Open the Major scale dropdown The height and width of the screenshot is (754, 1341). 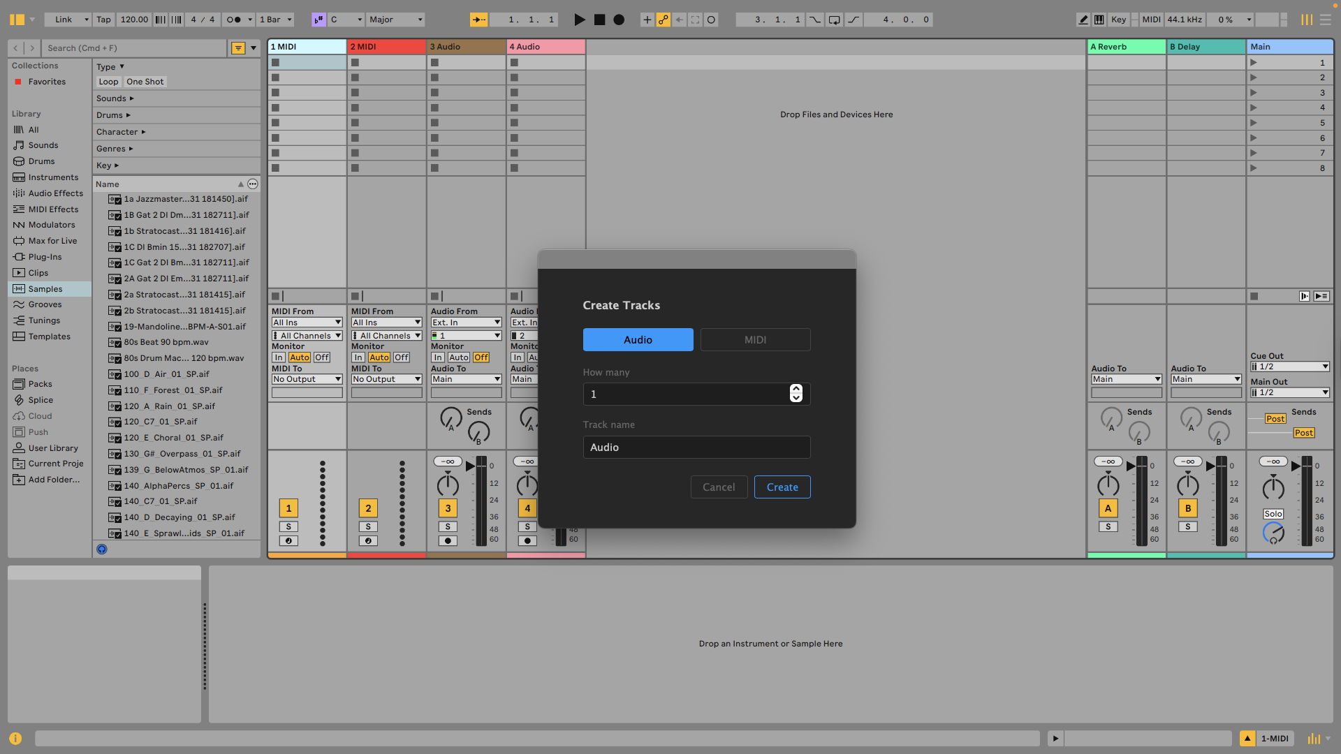[x=396, y=20]
